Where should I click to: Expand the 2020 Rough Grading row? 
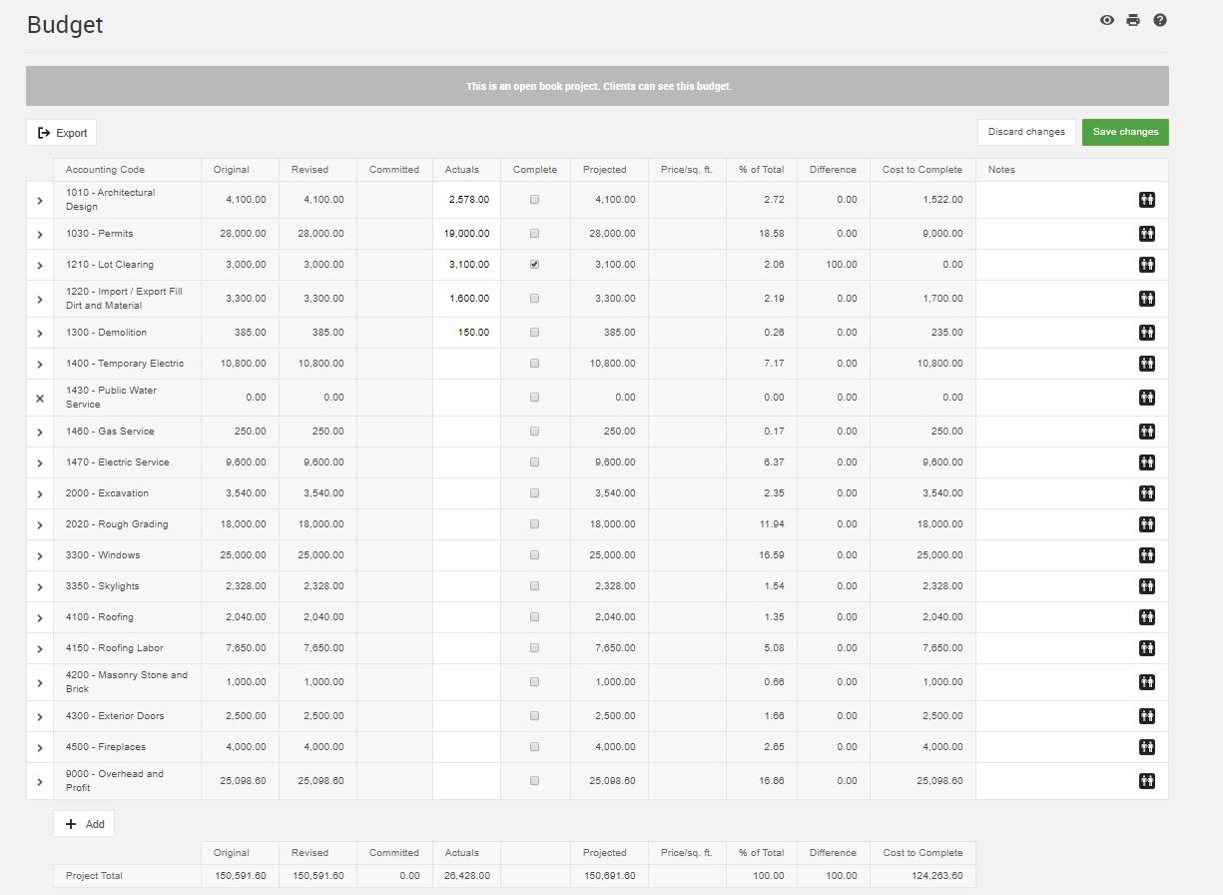[x=40, y=524]
